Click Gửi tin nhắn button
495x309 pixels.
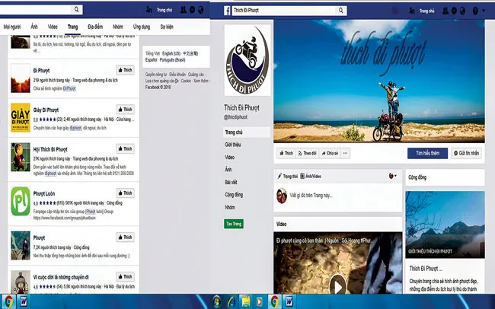466,153
